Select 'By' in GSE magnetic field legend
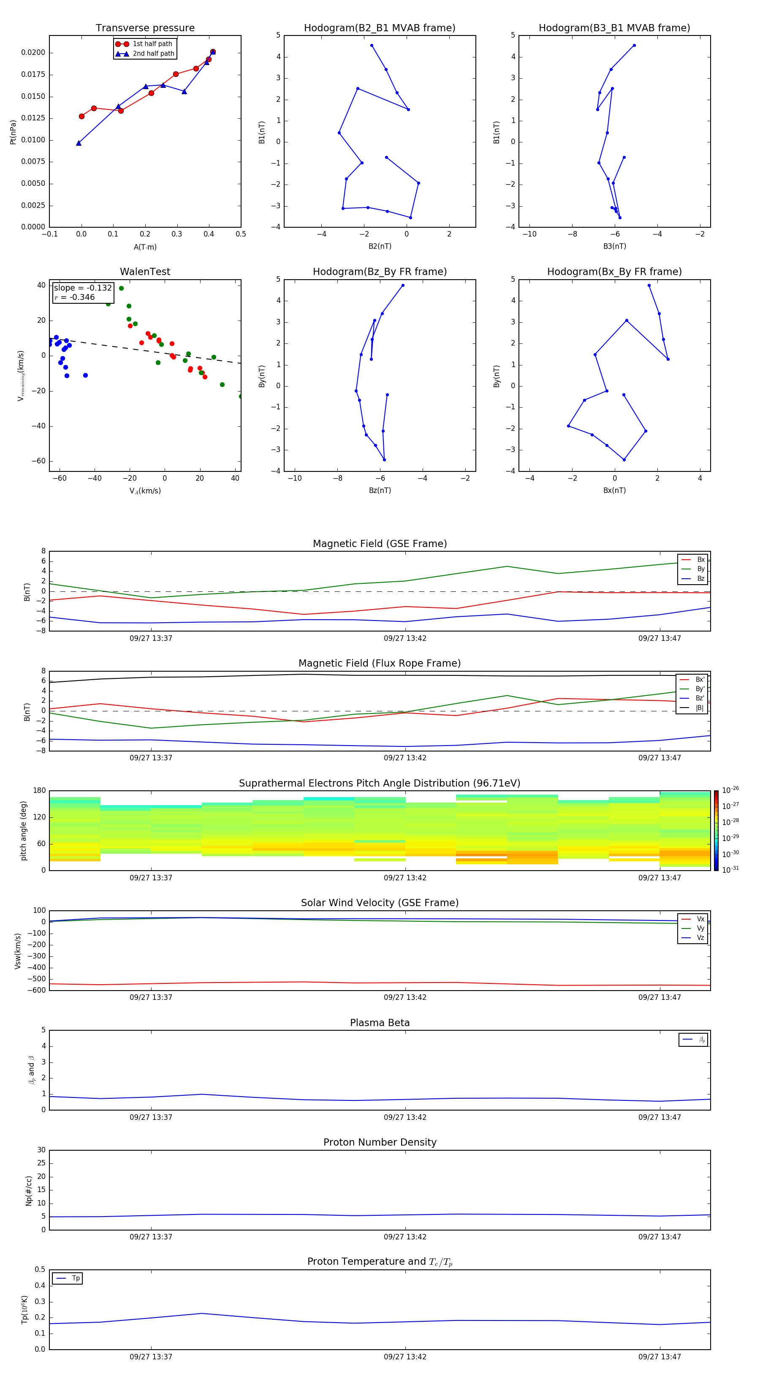Screen dimensions: 760x1394 pos(693,569)
